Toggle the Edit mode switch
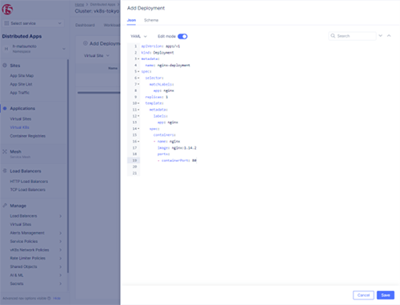Image resolution: width=400 pixels, height=305 pixels. [x=182, y=36]
